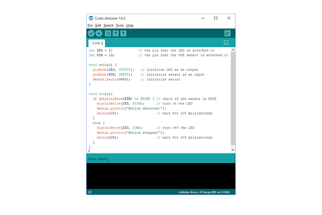The height and width of the screenshot is (215, 322).
Task: Open the Help menu
Action: point(130,26)
